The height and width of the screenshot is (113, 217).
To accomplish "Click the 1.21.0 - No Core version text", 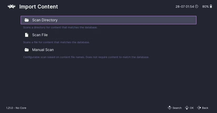I will coord(16,108).
